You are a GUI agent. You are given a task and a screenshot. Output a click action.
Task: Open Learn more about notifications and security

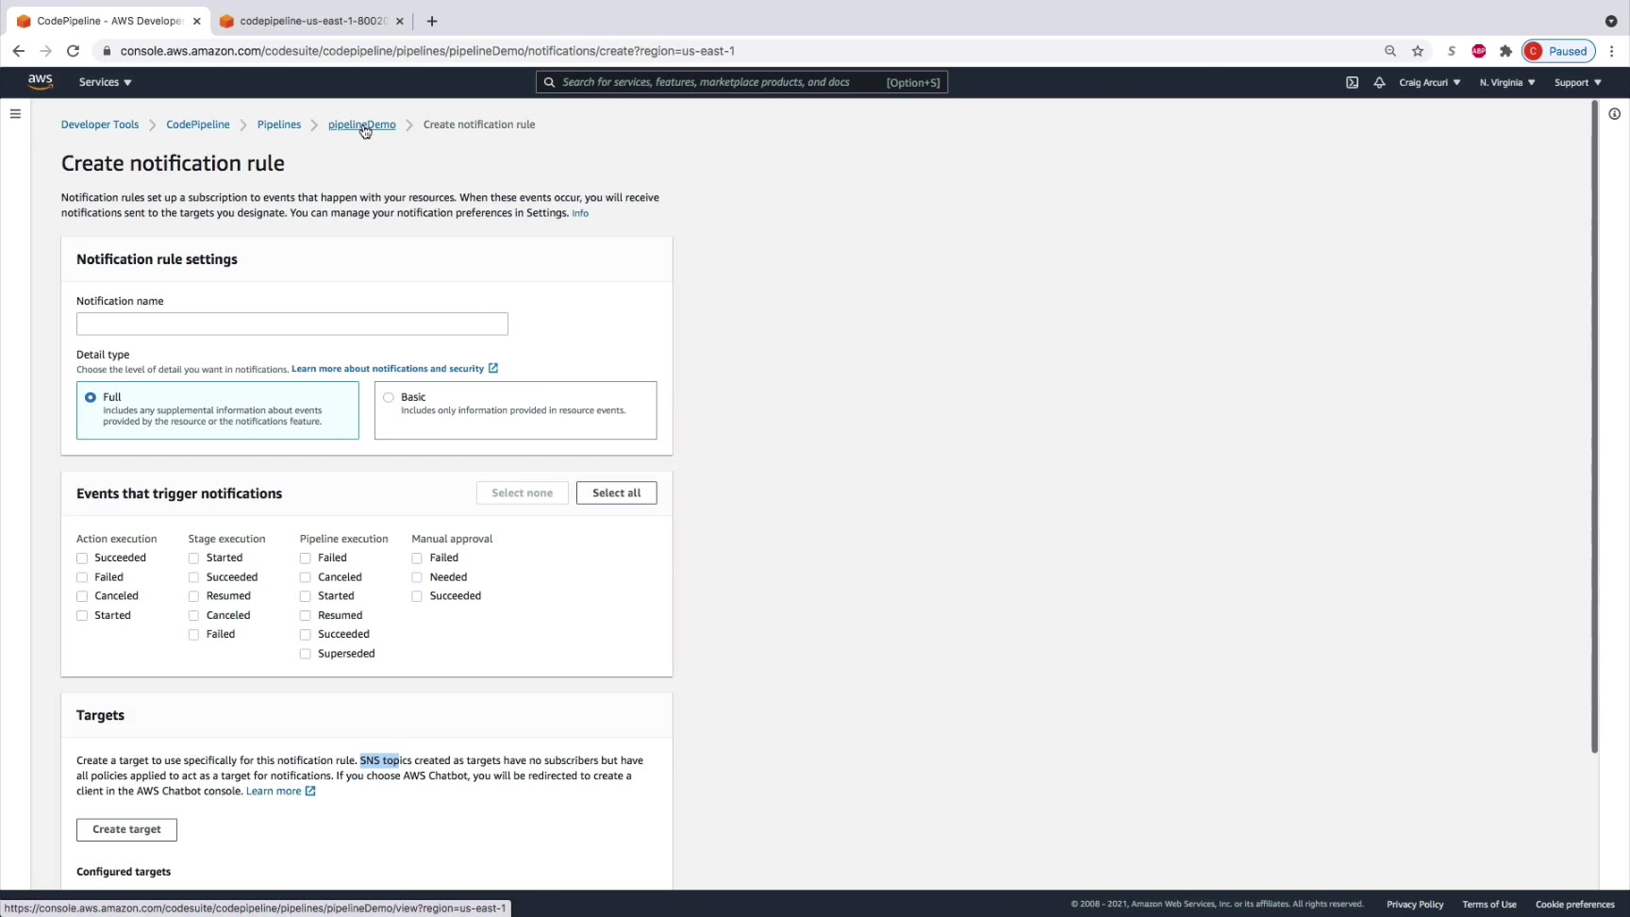tap(394, 369)
